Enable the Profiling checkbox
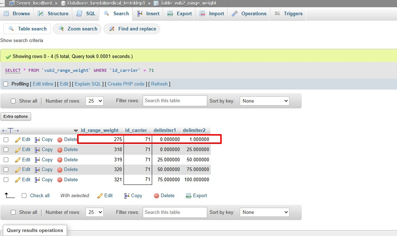The width and height of the screenshot is (397, 236). [x=5, y=84]
